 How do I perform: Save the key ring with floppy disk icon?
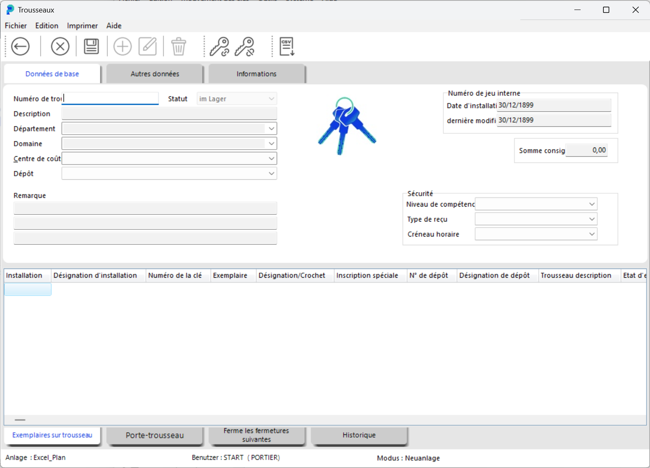coord(91,46)
